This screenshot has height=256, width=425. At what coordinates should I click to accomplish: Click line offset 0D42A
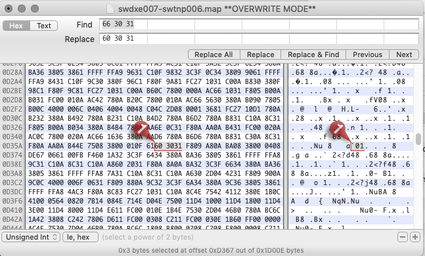12,219
